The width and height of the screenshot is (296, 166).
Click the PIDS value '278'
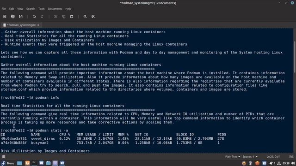221,139
